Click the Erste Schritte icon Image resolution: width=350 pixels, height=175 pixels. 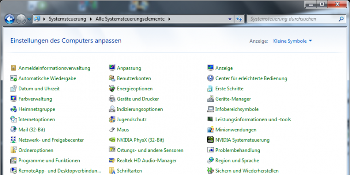click(210, 88)
